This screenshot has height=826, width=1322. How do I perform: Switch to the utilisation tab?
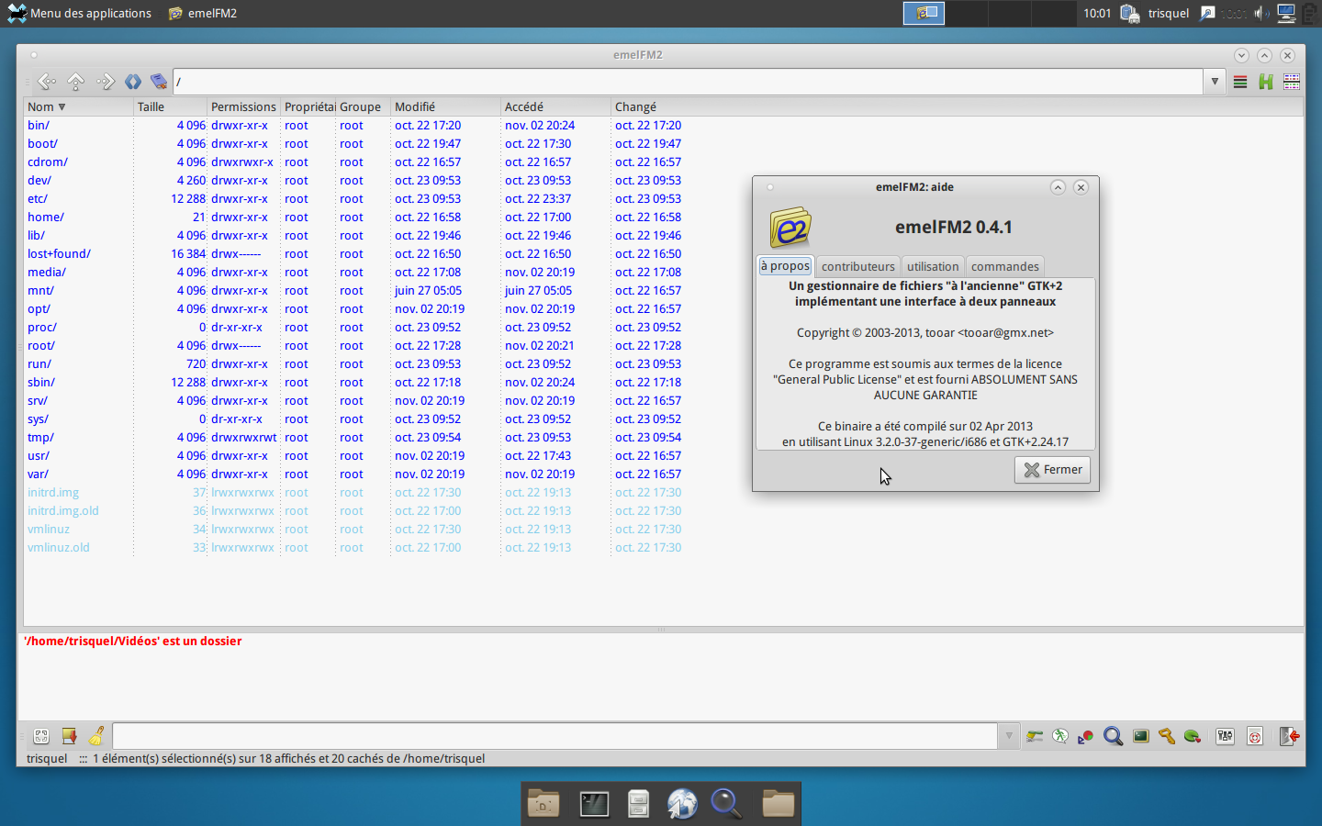point(933,267)
